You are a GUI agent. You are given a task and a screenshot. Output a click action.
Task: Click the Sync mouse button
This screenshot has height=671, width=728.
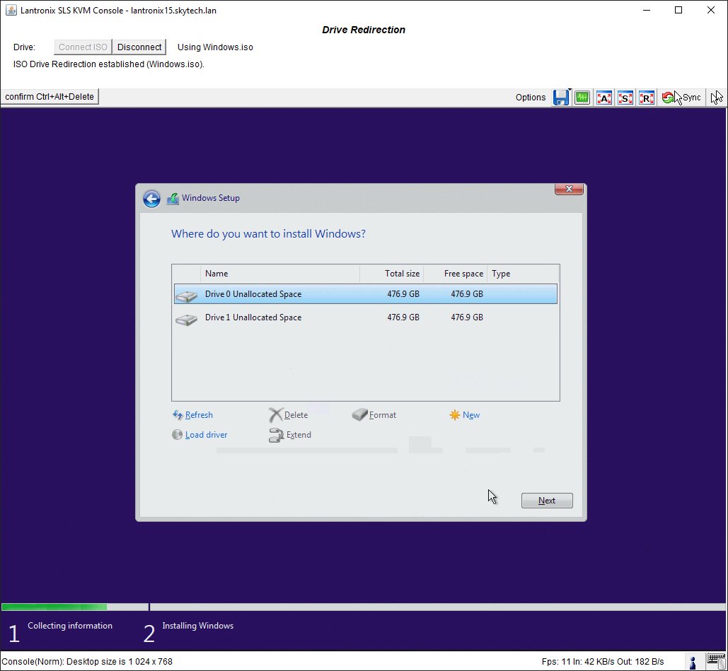click(682, 98)
